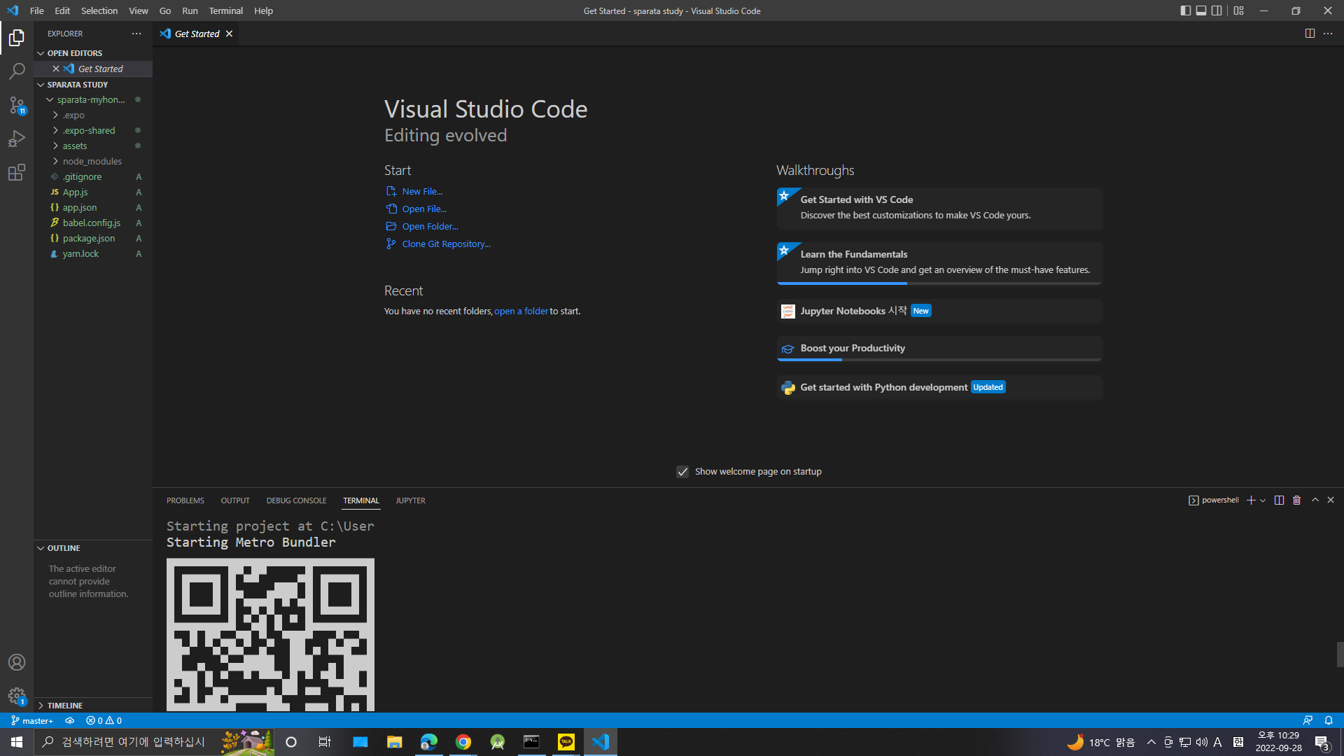Viewport: 1344px width, 756px height.
Task: Open the Source Control view
Action: [x=17, y=105]
